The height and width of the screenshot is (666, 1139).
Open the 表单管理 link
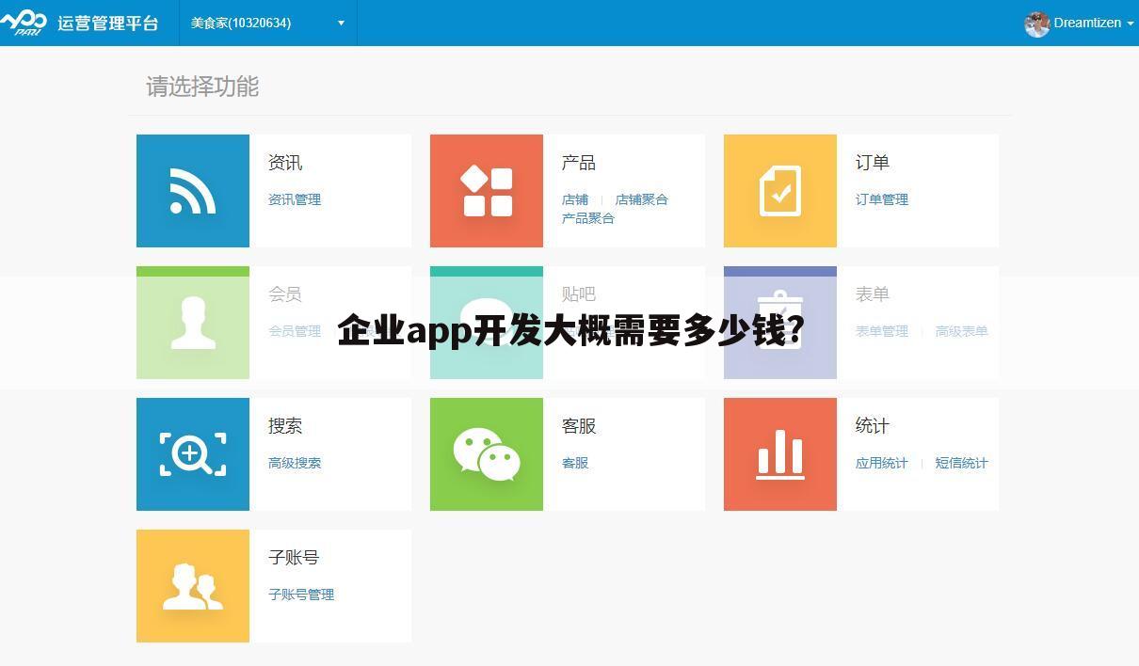(x=882, y=331)
